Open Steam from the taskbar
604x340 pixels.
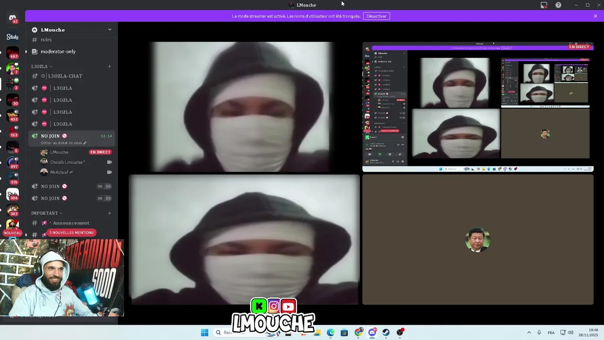(x=386, y=332)
